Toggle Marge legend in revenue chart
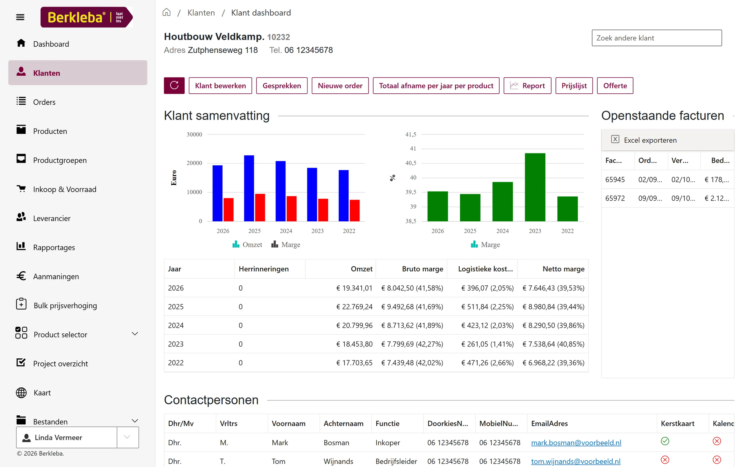Screen dimensions: 747x467 [286, 244]
